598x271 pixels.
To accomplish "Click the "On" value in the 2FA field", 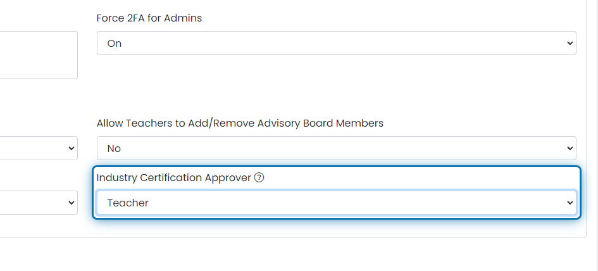I will coord(115,44).
